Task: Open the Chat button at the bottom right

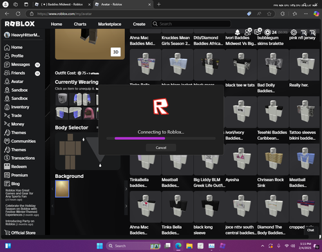Action: [x=310, y=230]
